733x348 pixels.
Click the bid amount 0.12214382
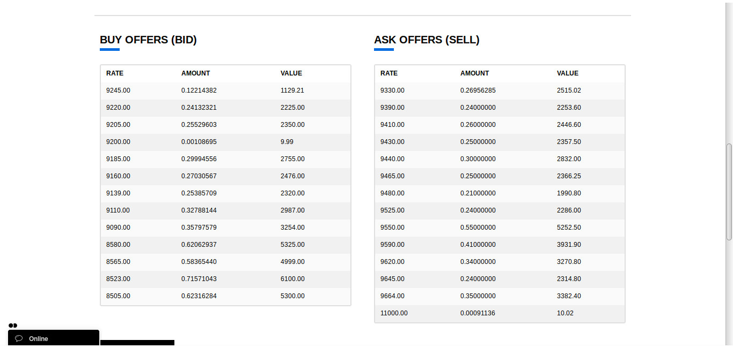(x=199, y=90)
